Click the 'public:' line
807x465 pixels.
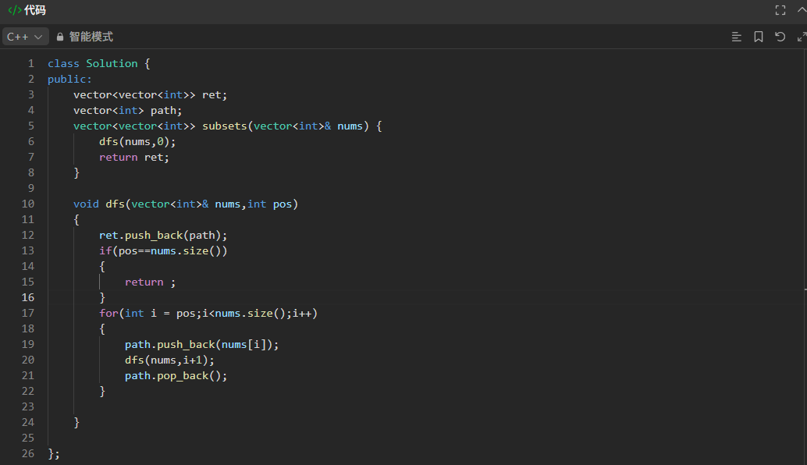pyautogui.click(x=69, y=80)
